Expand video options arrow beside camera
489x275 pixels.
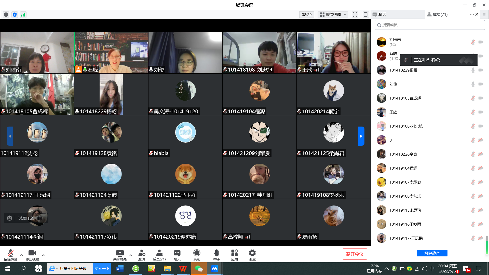[43, 255]
